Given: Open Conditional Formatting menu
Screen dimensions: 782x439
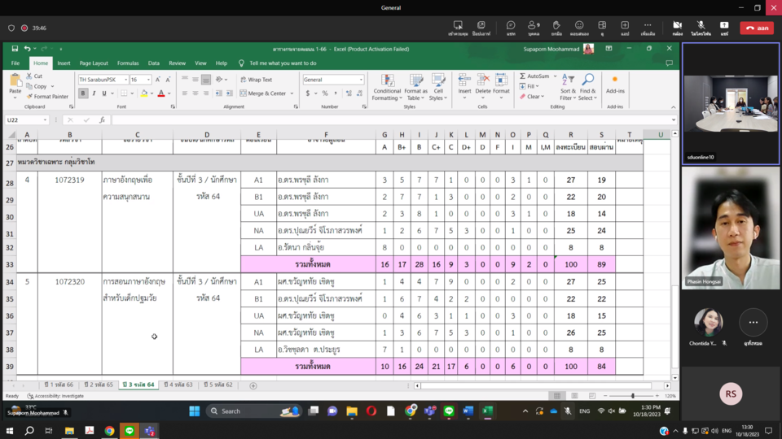Looking at the screenshot, I should pyautogui.click(x=387, y=87).
